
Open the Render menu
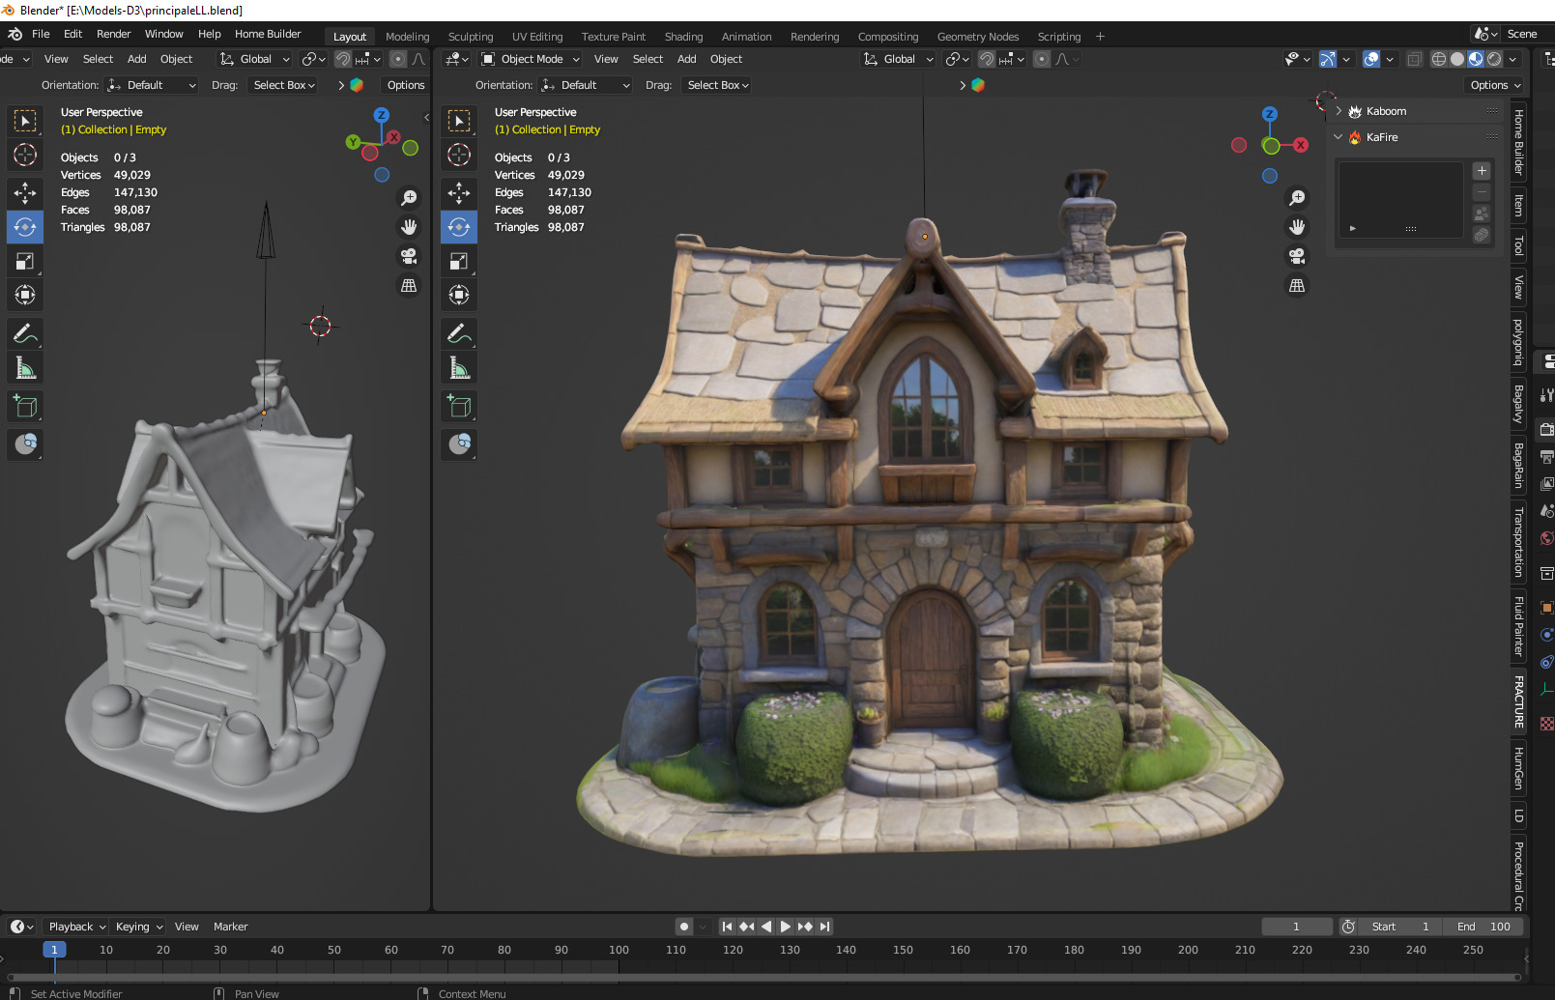(x=113, y=34)
